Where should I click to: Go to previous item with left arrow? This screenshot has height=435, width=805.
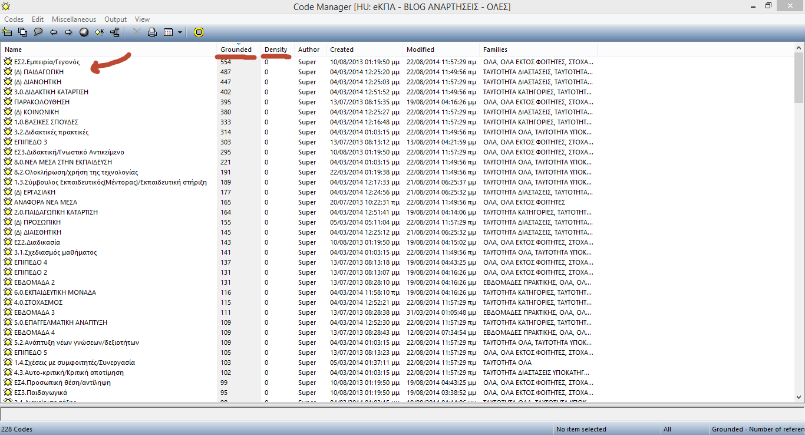(x=53, y=32)
